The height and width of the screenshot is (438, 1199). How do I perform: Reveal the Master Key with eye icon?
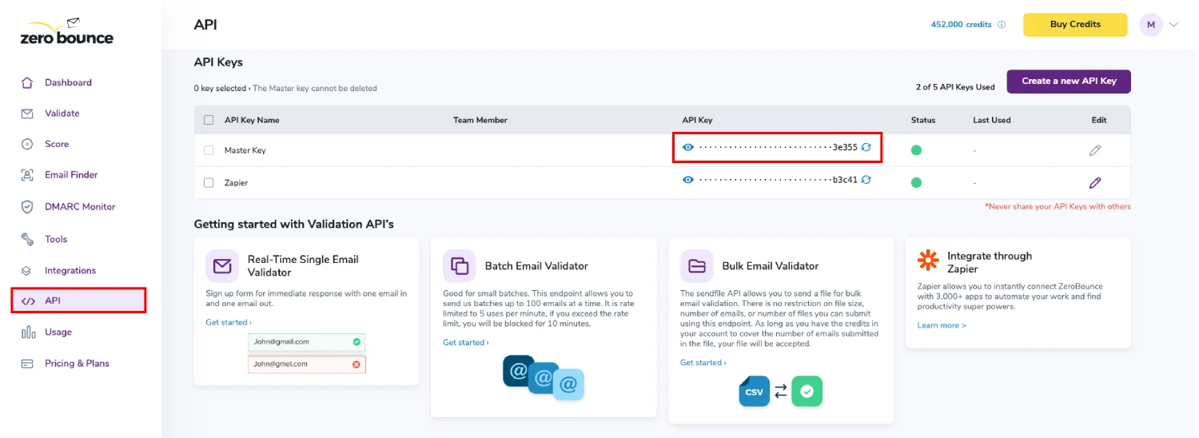(687, 147)
